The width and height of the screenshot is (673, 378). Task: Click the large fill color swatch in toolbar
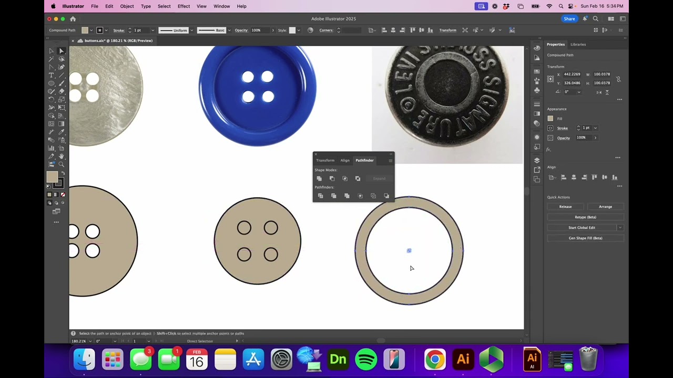52,178
